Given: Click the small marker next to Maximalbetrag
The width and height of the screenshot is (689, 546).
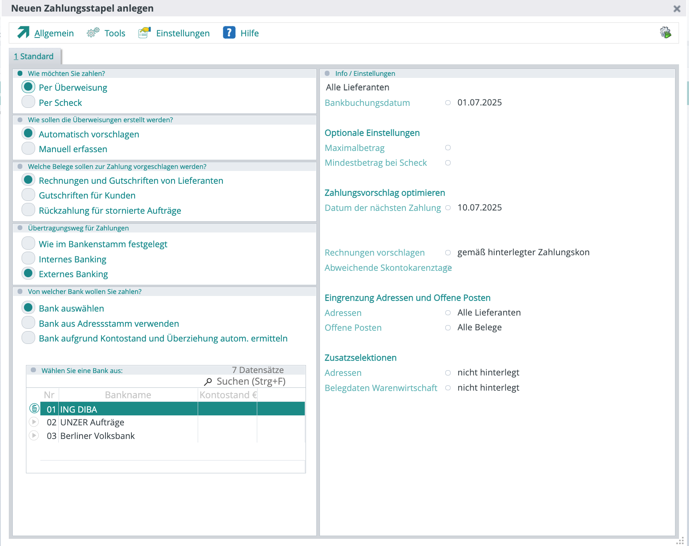Looking at the screenshot, I should pyautogui.click(x=448, y=148).
